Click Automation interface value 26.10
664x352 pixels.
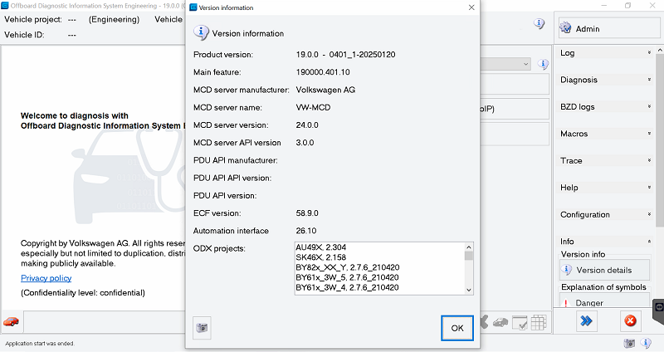[x=306, y=231]
